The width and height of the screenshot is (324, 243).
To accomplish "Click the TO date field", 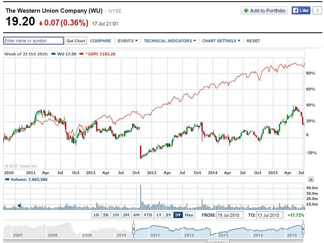I will pos(269,215).
